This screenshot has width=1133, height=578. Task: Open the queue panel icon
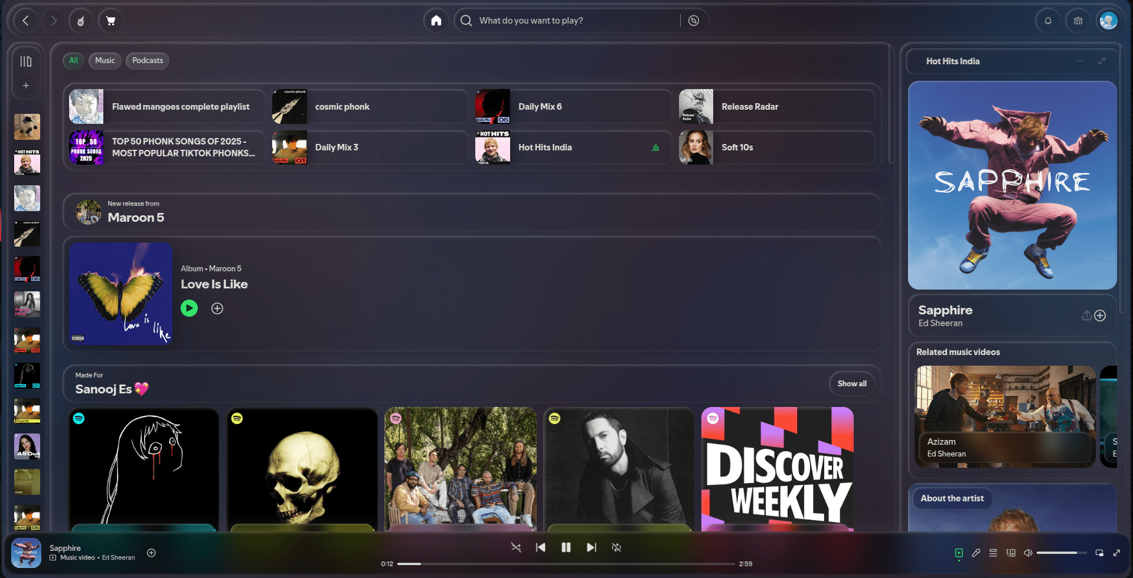click(x=993, y=553)
